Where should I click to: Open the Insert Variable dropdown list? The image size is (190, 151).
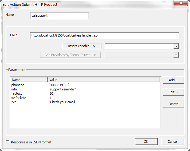click(x=176, y=46)
